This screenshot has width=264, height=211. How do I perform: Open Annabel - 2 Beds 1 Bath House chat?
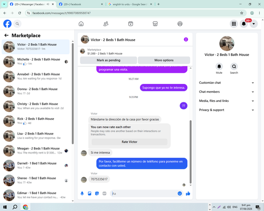tap(35, 76)
